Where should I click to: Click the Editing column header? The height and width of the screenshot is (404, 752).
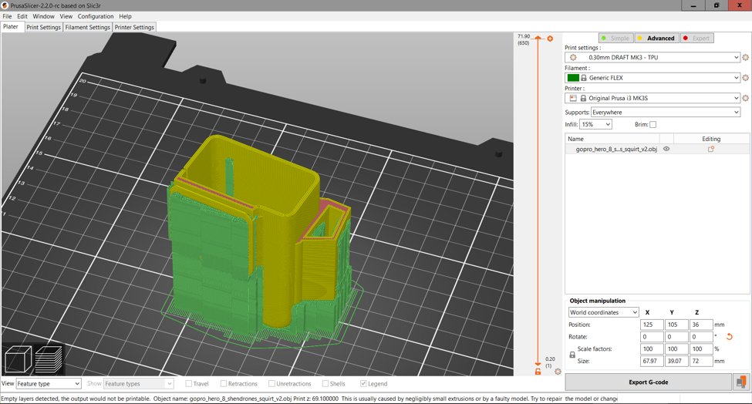(x=711, y=139)
